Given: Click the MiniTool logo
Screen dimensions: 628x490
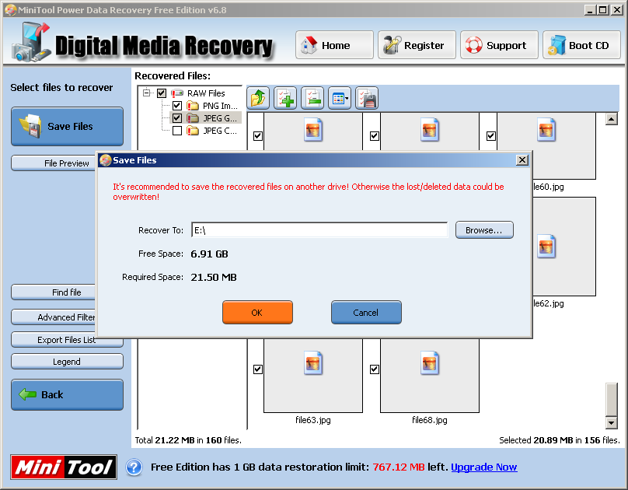Looking at the screenshot, I should [x=64, y=467].
